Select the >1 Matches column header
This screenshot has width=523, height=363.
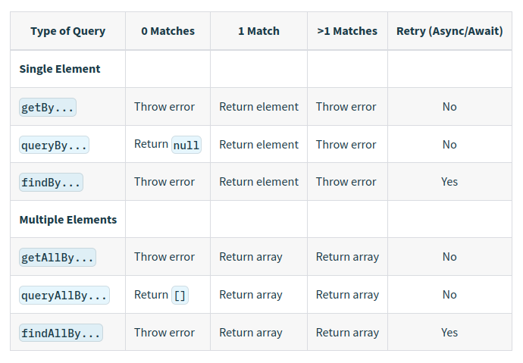(347, 31)
